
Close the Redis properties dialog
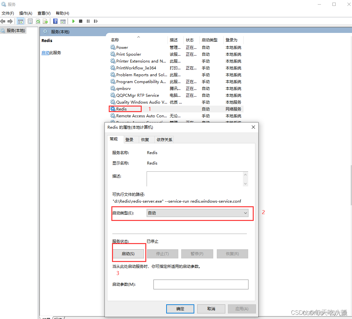(253, 127)
